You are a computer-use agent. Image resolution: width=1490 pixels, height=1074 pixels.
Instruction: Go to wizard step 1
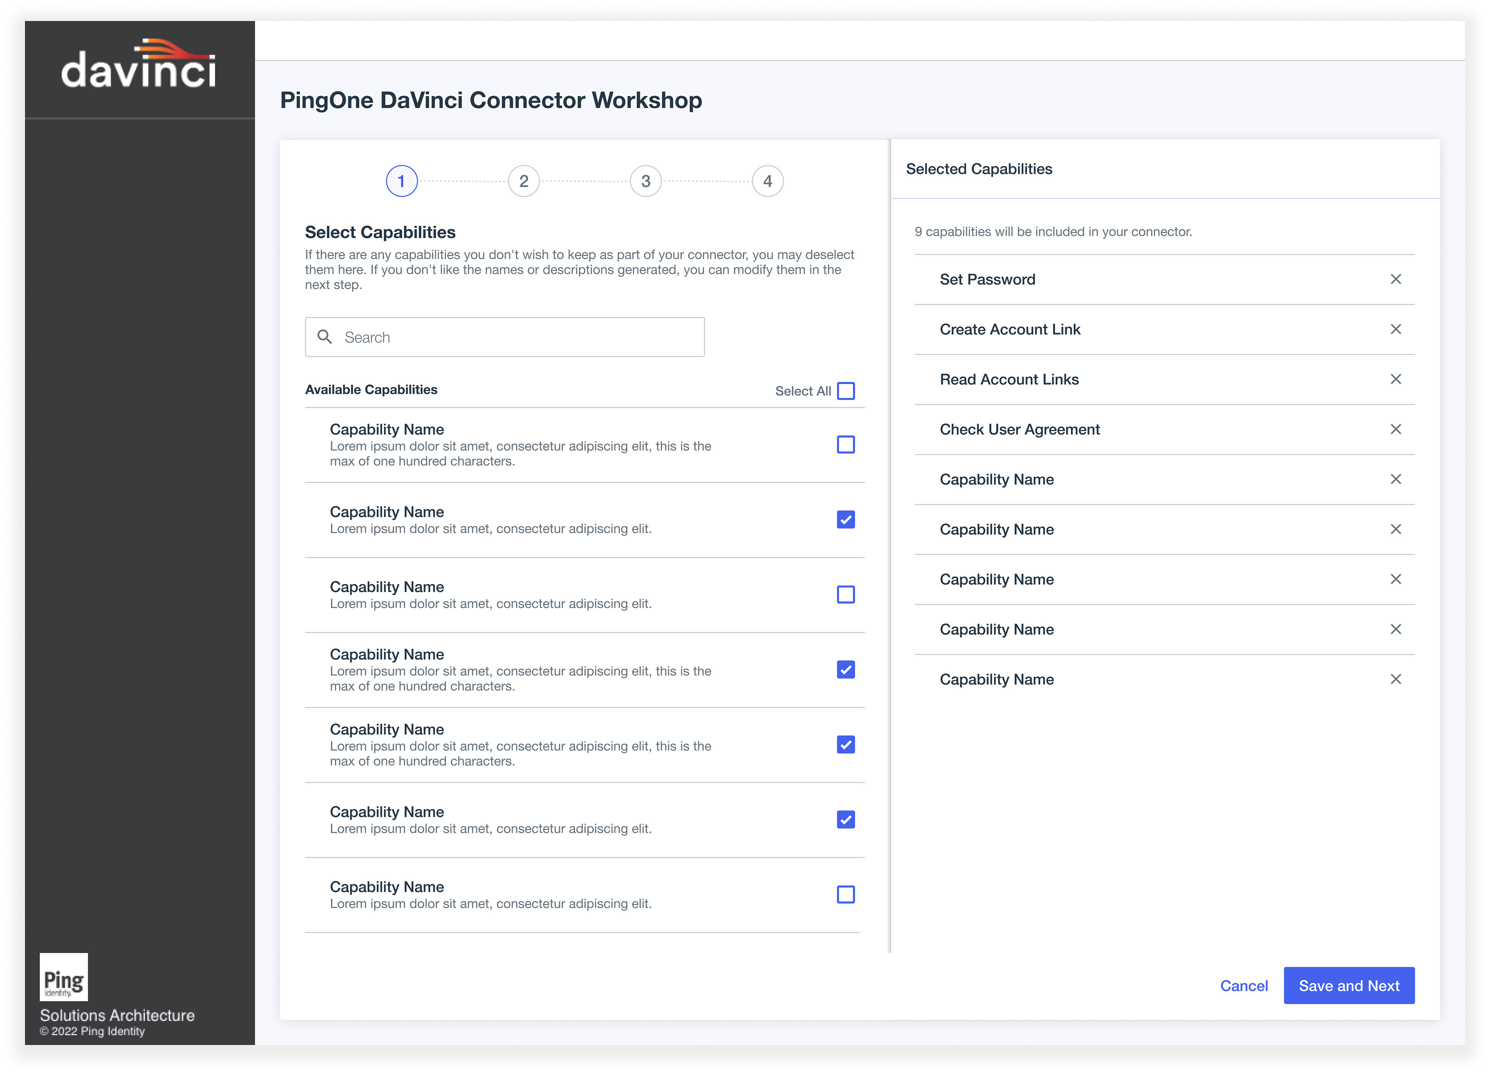[401, 181]
